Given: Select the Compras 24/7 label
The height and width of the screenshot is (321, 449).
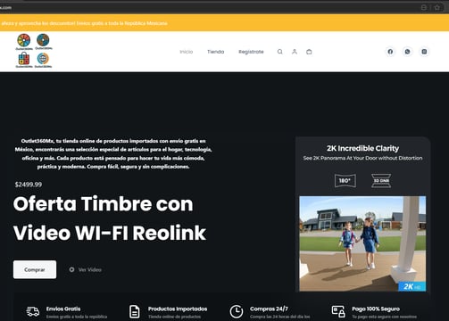Looking at the screenshot, I should (x=269, y=309).
